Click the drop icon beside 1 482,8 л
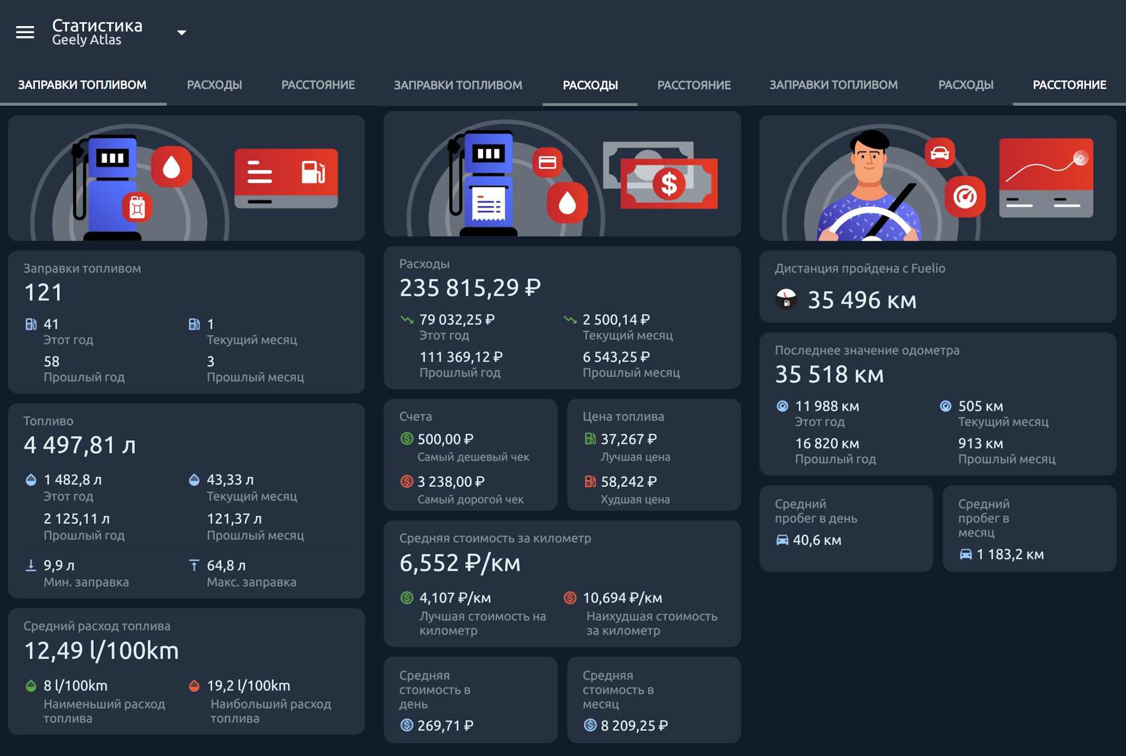The width and height of the screenshot is (1126, 756). click(31, 480)
